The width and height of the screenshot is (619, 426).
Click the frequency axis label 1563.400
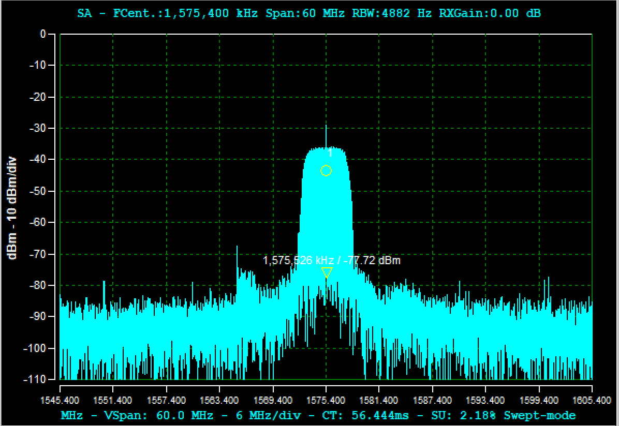point(219,400)
